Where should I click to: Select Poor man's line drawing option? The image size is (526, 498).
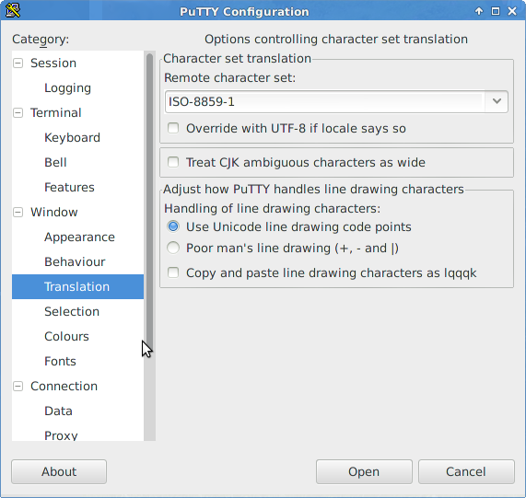(173, 248)
